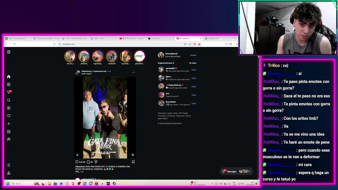Bookmark page icon in address bar
338x190 pixels.
(x=54, y=44)
